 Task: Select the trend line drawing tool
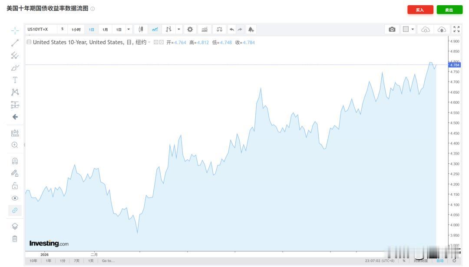(15, 43)
